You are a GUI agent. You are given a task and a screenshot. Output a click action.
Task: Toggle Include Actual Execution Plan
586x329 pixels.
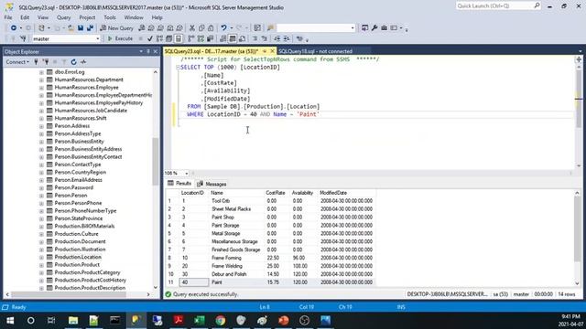tap(191, 38)
